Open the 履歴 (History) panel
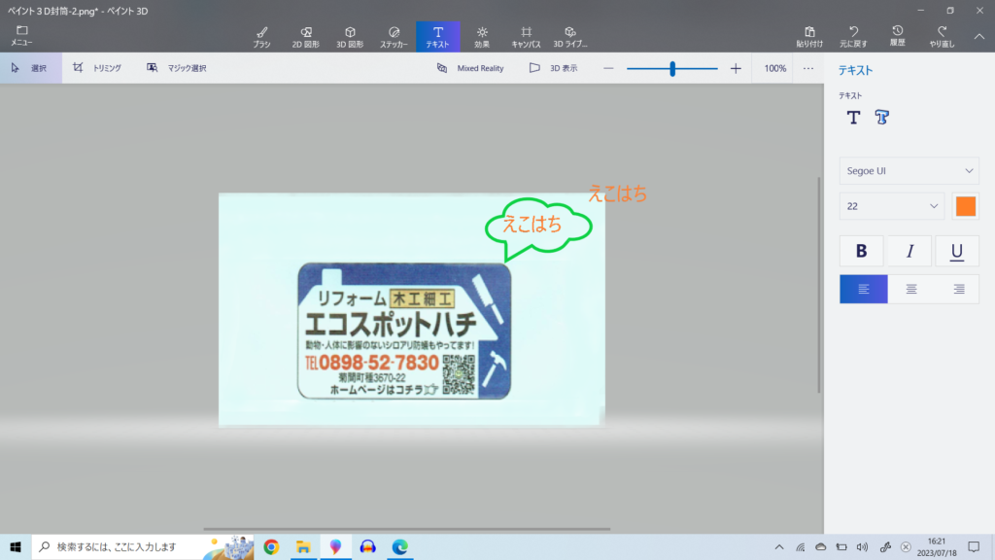This screenshot has height=560, width=995. [x=897, y=37]
